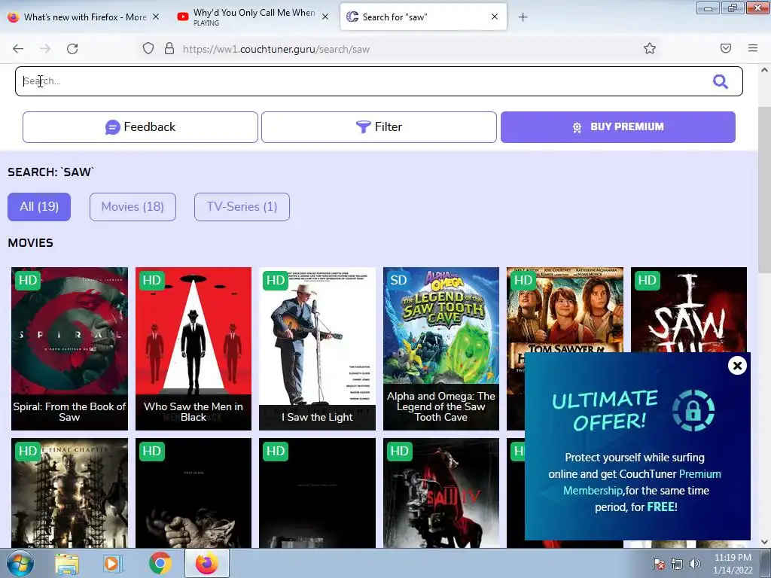Open the Filter options
The width and height of the screenshot is (771, 578).
point(379,127)
